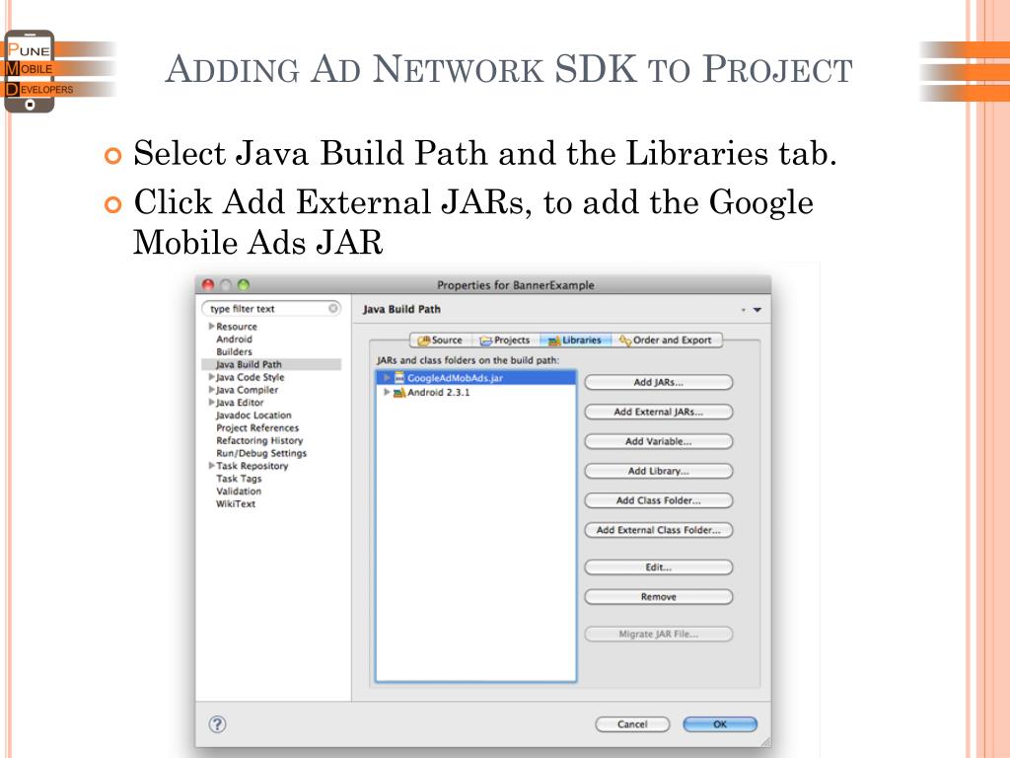1010x758 pixels.
Task: Select Run/Debug Settings in the tree
Action: [x=261, y=453]
